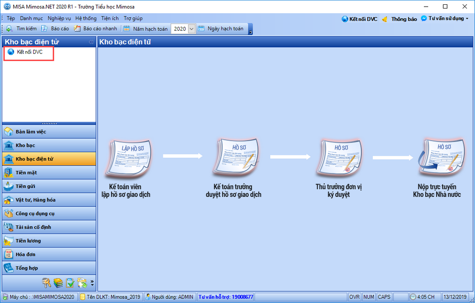Click the MISA Mimosa app icon in title bar
The width and height of the screenshot is (475, 303).
[7, 6]
